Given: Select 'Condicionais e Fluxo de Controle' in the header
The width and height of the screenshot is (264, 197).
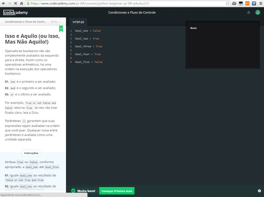Looking at the screenshot, I should click(x=132, y=13).
